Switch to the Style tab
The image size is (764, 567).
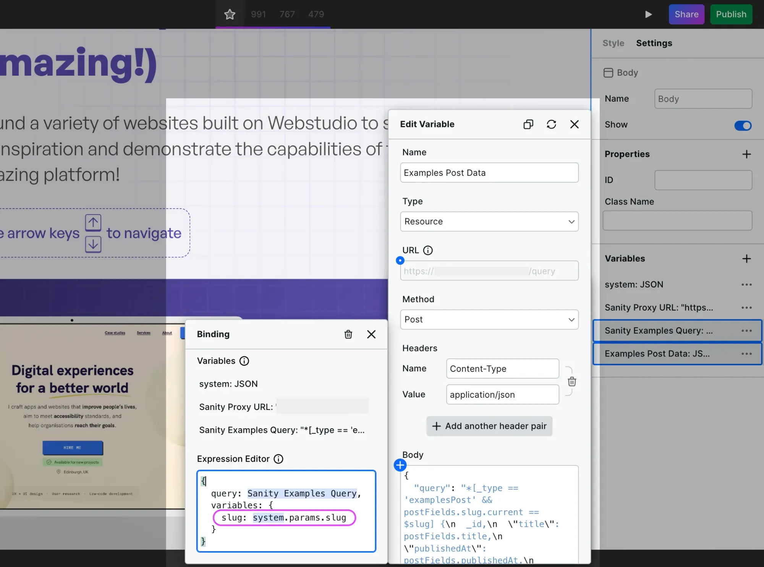(613, 43)
